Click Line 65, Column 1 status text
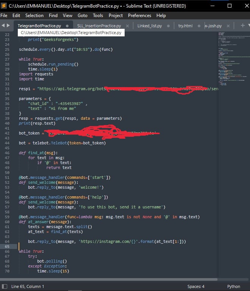The height and width of the screenshot is (291, 250). (x=28, y=286)
